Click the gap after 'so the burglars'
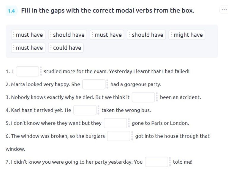Screen dimensions: 228x172 (x=119, y=136)
